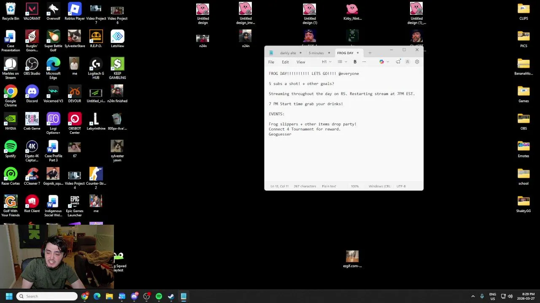540x303 pixels.
Task: Click the taskbar Search box
Action: pos(47,296)
